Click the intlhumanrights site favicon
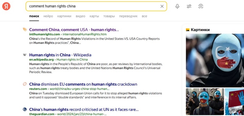 point(25,30)
